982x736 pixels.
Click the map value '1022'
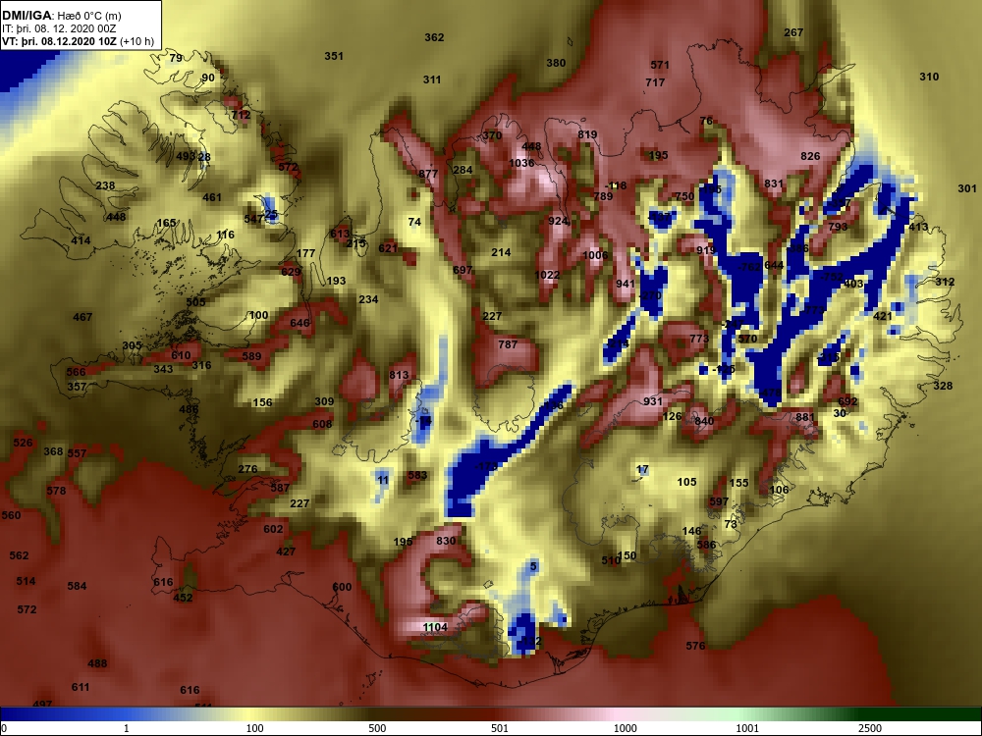pos(547,275)
